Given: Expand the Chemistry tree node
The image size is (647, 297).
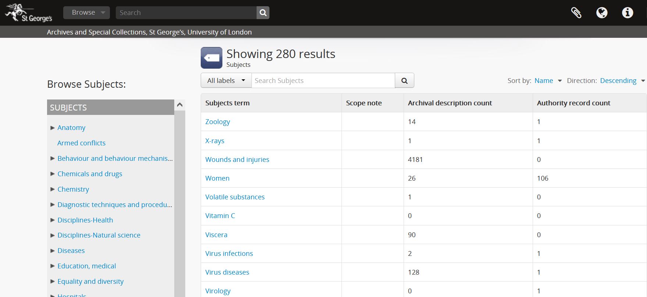Looking at the screenshot, I should [53, 189].
